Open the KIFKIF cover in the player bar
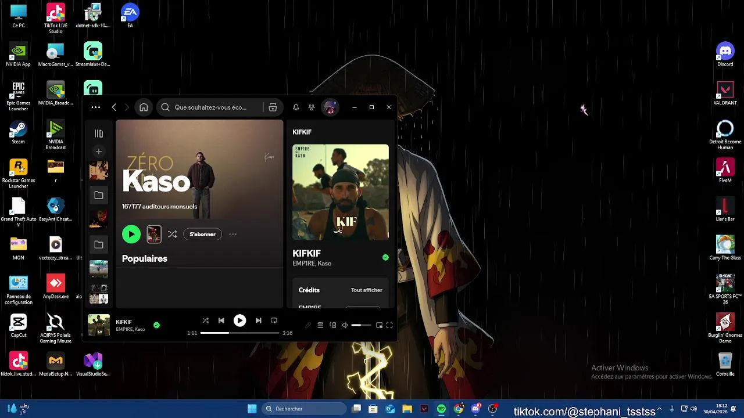 click(x=99, y=325)
